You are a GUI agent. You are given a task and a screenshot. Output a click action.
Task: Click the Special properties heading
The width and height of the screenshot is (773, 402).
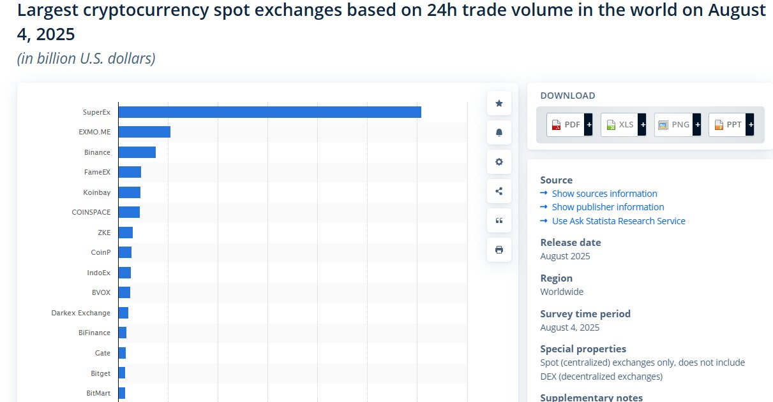tap(583, 348)
